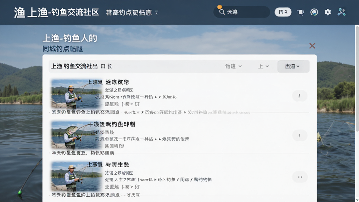The image size is (359, 202).
Task: Click the white pill button in header
Action: pos(283,12)
